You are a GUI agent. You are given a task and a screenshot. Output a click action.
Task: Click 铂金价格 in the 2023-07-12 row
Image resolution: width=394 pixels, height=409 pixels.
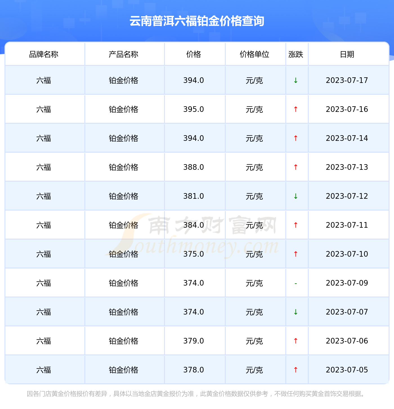click(x=124, y=196)
